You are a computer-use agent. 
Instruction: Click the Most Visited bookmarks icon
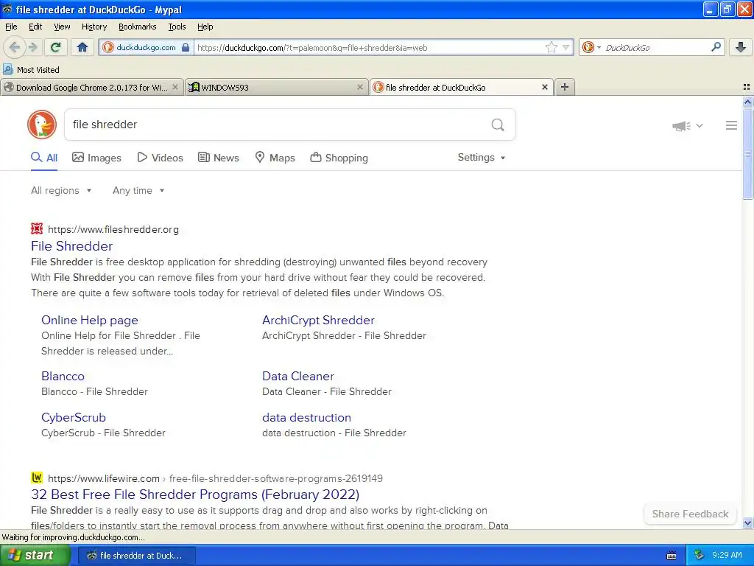(x=7, y=70)
